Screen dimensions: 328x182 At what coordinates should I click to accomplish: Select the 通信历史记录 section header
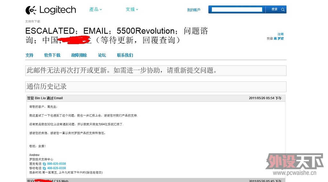click(156, 87)
